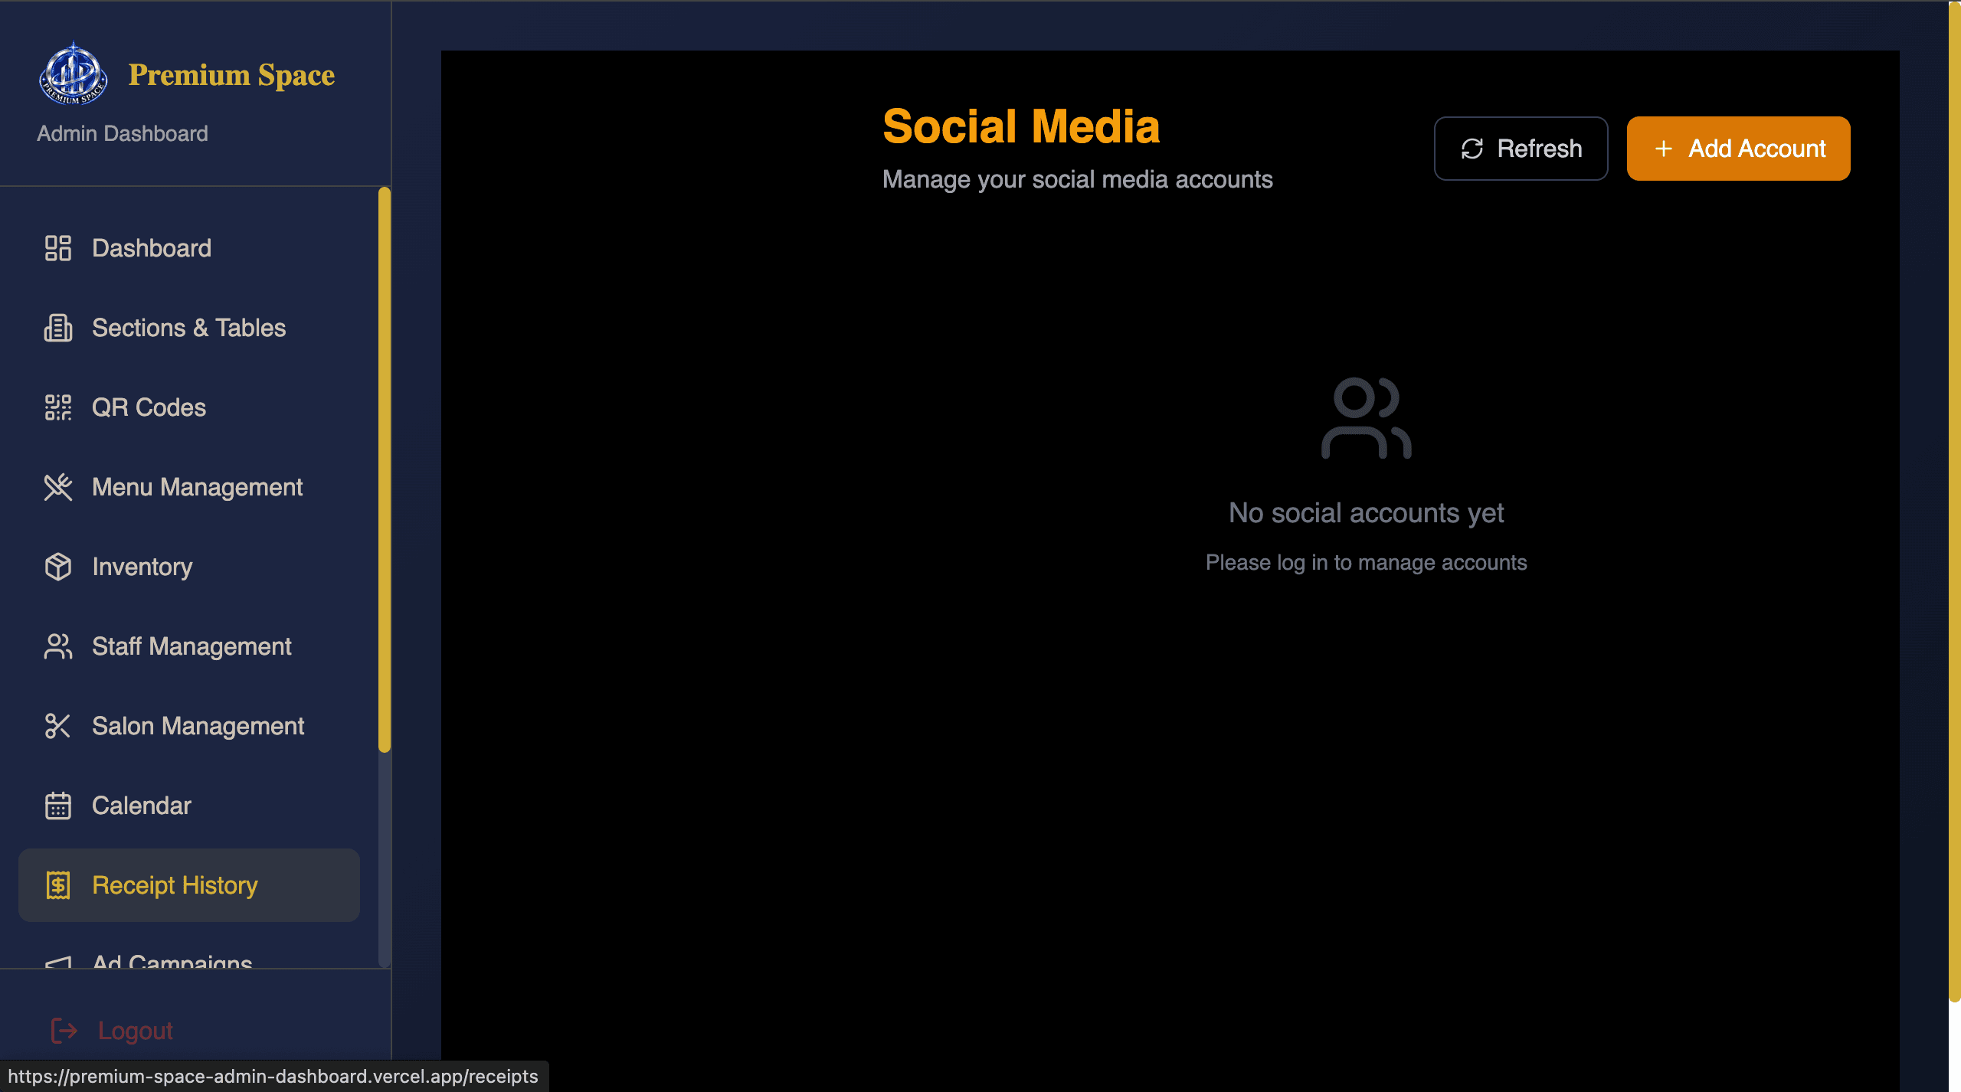Click the Sections & Tables building icon
This screenshot has height=1092, width=1961.
tap(58, 328)
